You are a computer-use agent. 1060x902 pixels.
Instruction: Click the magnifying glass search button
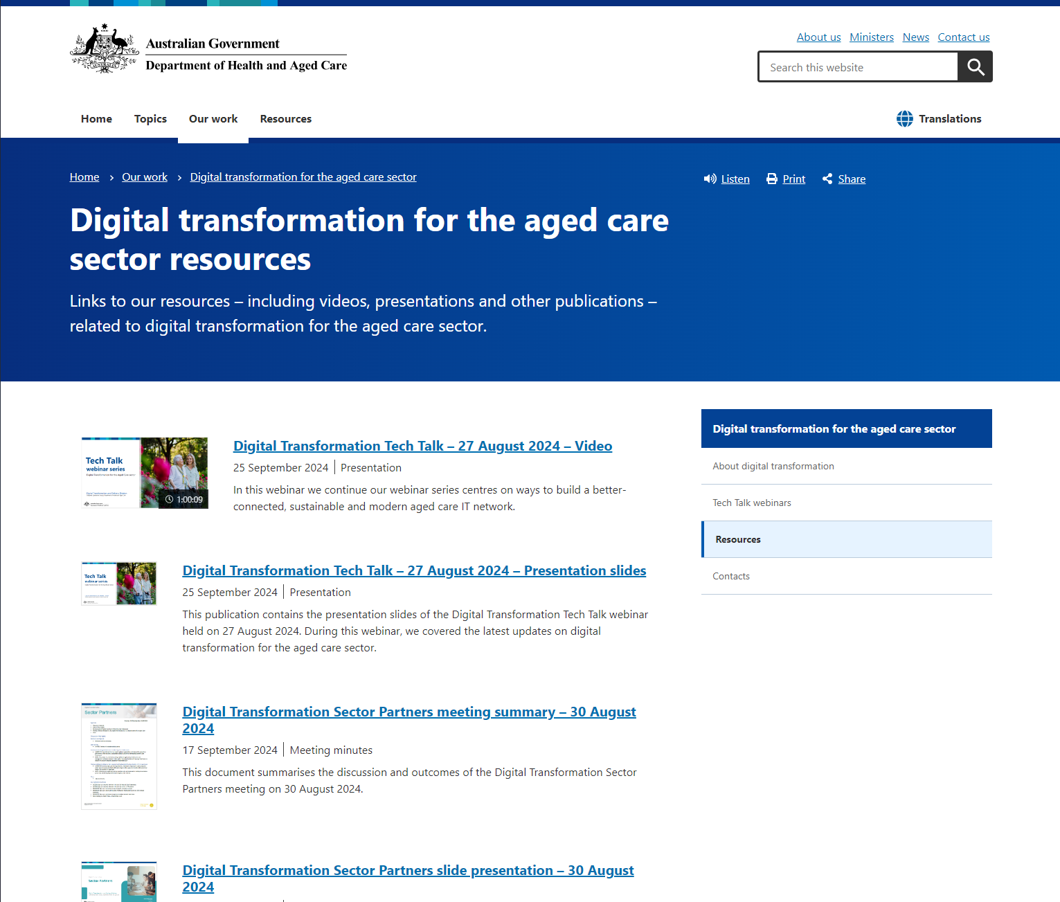click(x=975, y=67)
